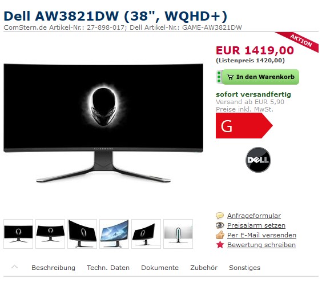Click the red star review icon
Image resolution: width=326 pixels, height=282 pixels.
[x=220, y=245]
